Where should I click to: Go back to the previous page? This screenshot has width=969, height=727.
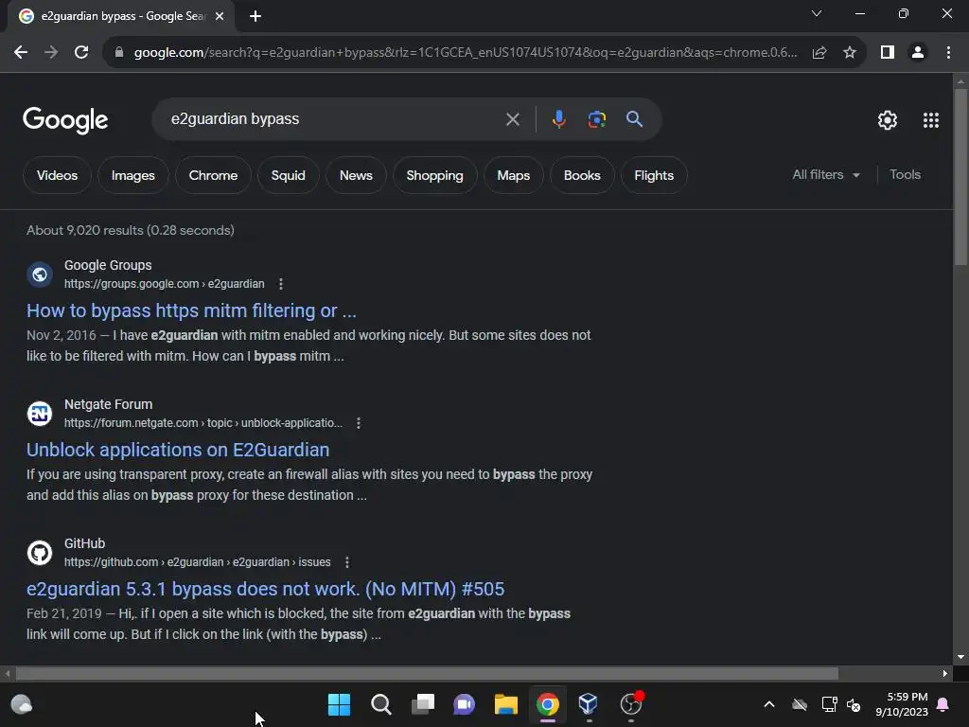tap(21, 53)
